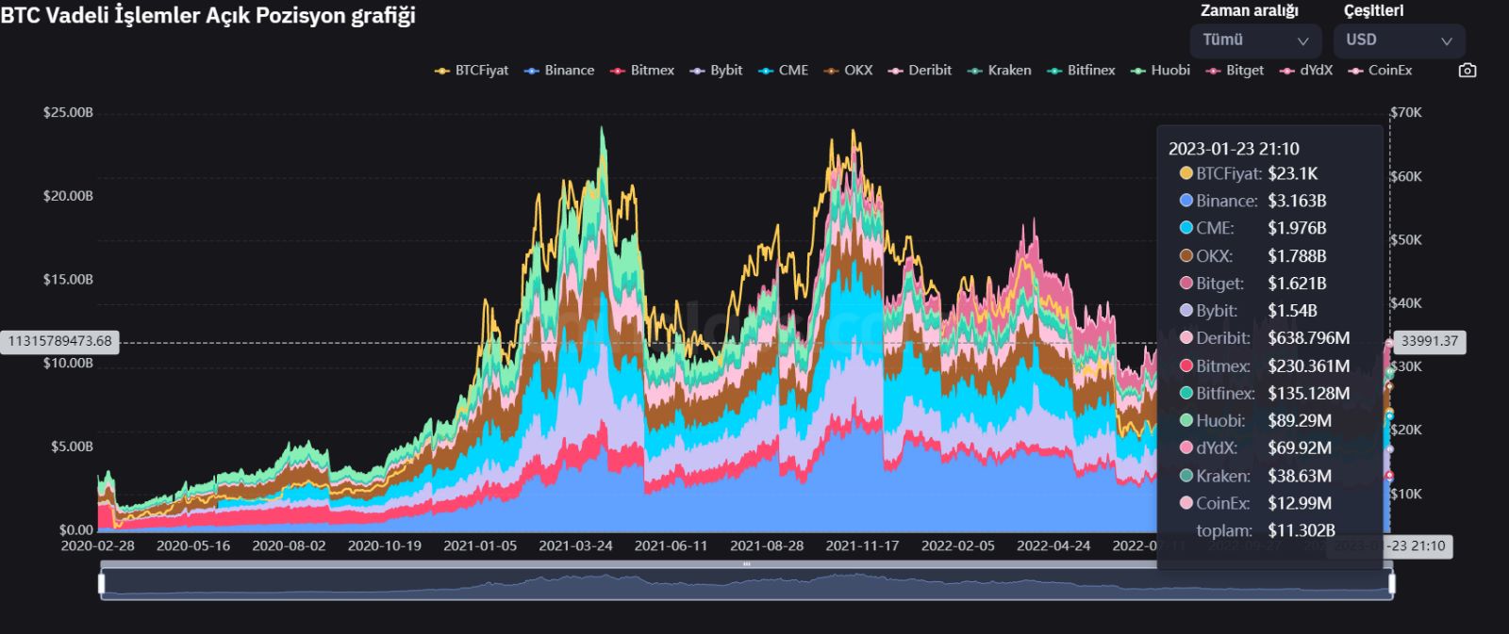This screenshot has width=1509, height=634.
Task: Click the 2022-02-05 date label
Action: 957,545
